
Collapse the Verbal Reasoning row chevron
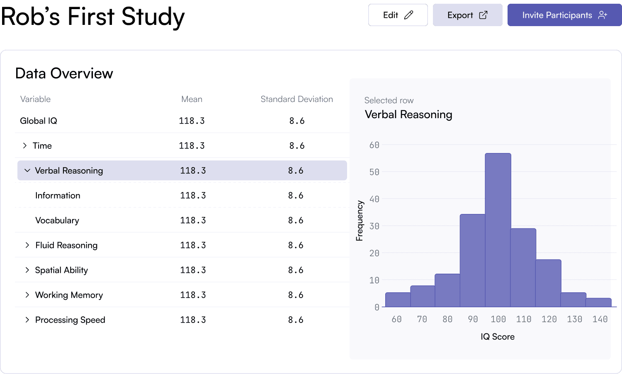coord(27,170)
